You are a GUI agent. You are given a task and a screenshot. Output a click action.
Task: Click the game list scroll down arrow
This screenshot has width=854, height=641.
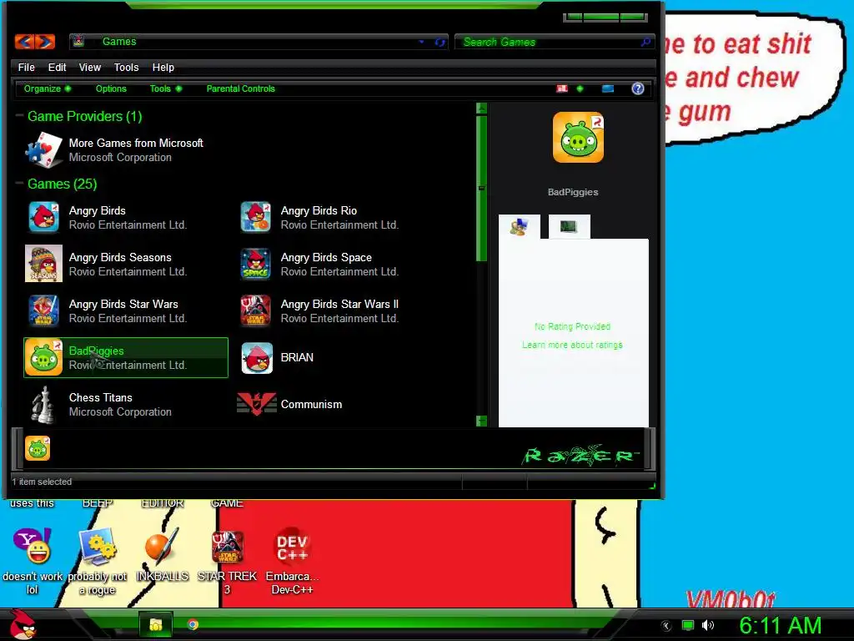[481, 421]
